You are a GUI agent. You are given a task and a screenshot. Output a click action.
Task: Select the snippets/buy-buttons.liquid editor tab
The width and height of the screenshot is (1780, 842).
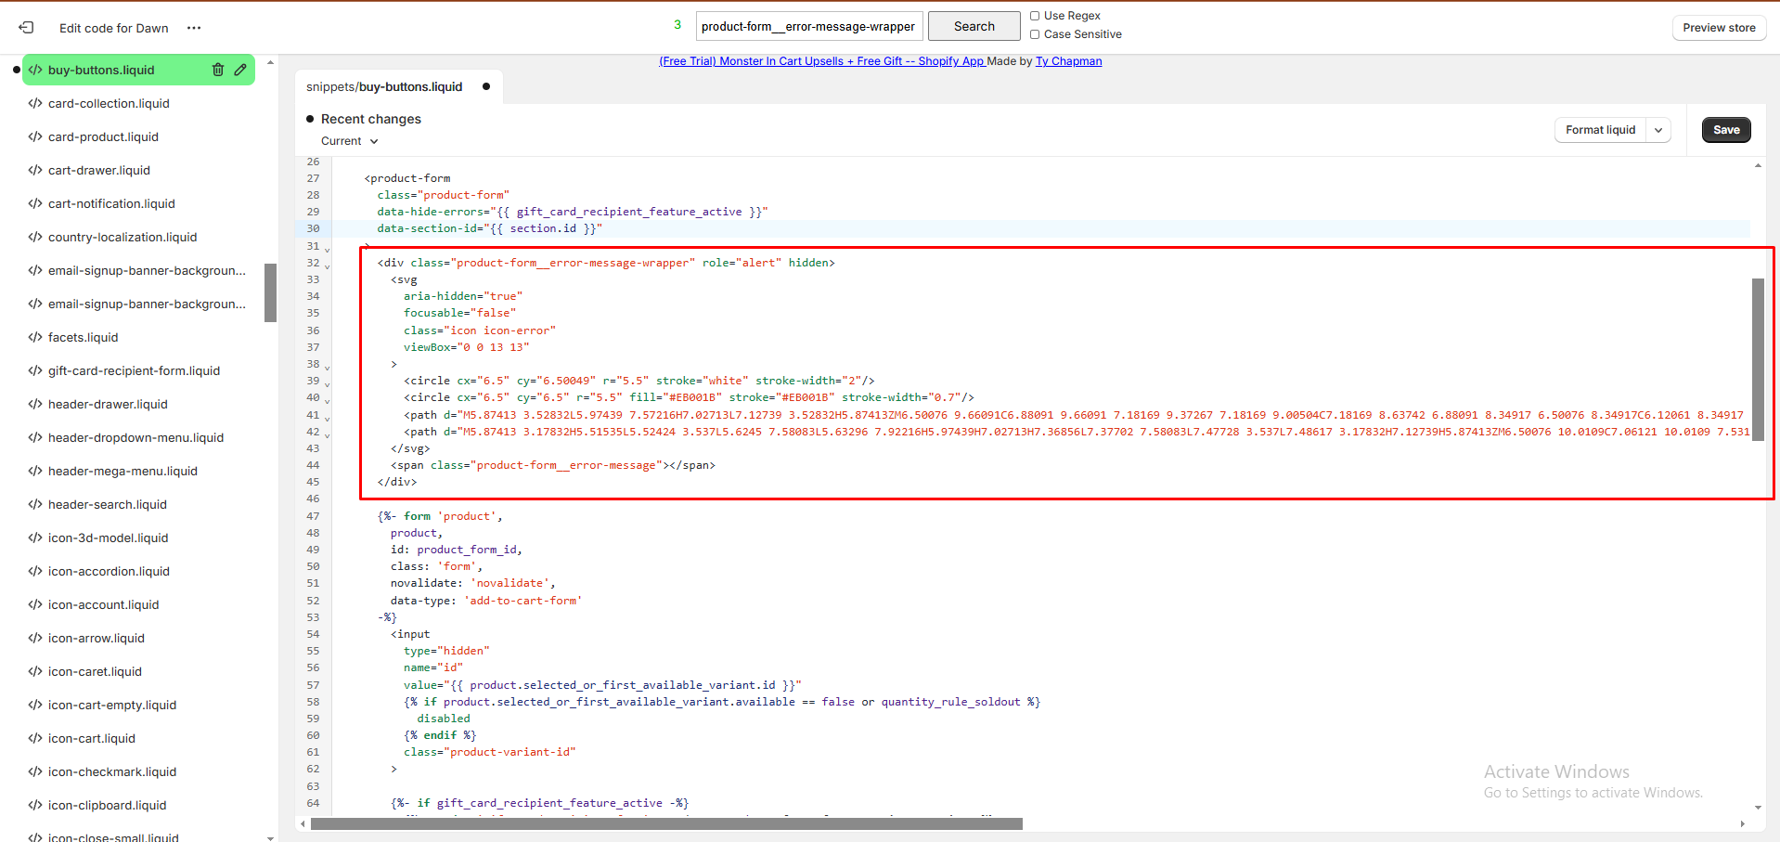pyautogui.click(x=398, y=86)
